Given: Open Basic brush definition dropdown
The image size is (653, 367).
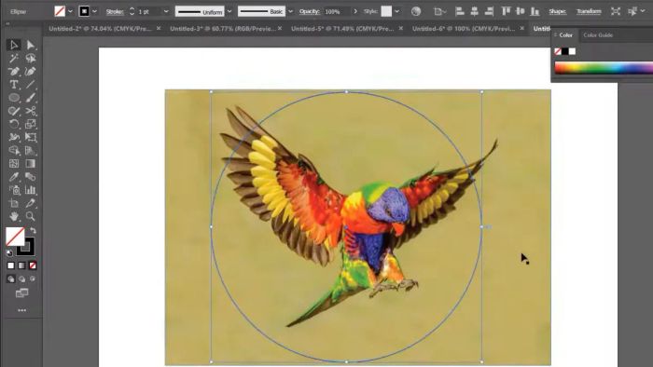Looking at the screenshot, I should [x=290, y=11].
